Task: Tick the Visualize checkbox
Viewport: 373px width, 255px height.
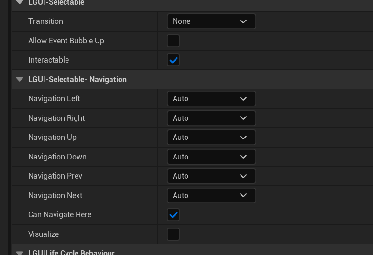Action: coord(173,234)
